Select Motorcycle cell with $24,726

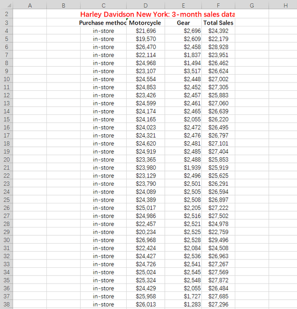click(x=146, y=264)
